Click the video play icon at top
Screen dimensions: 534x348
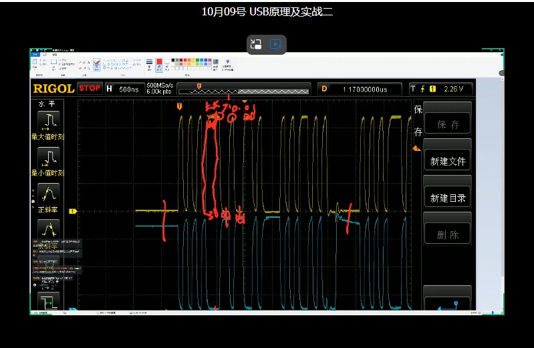(x=276, y=45)
